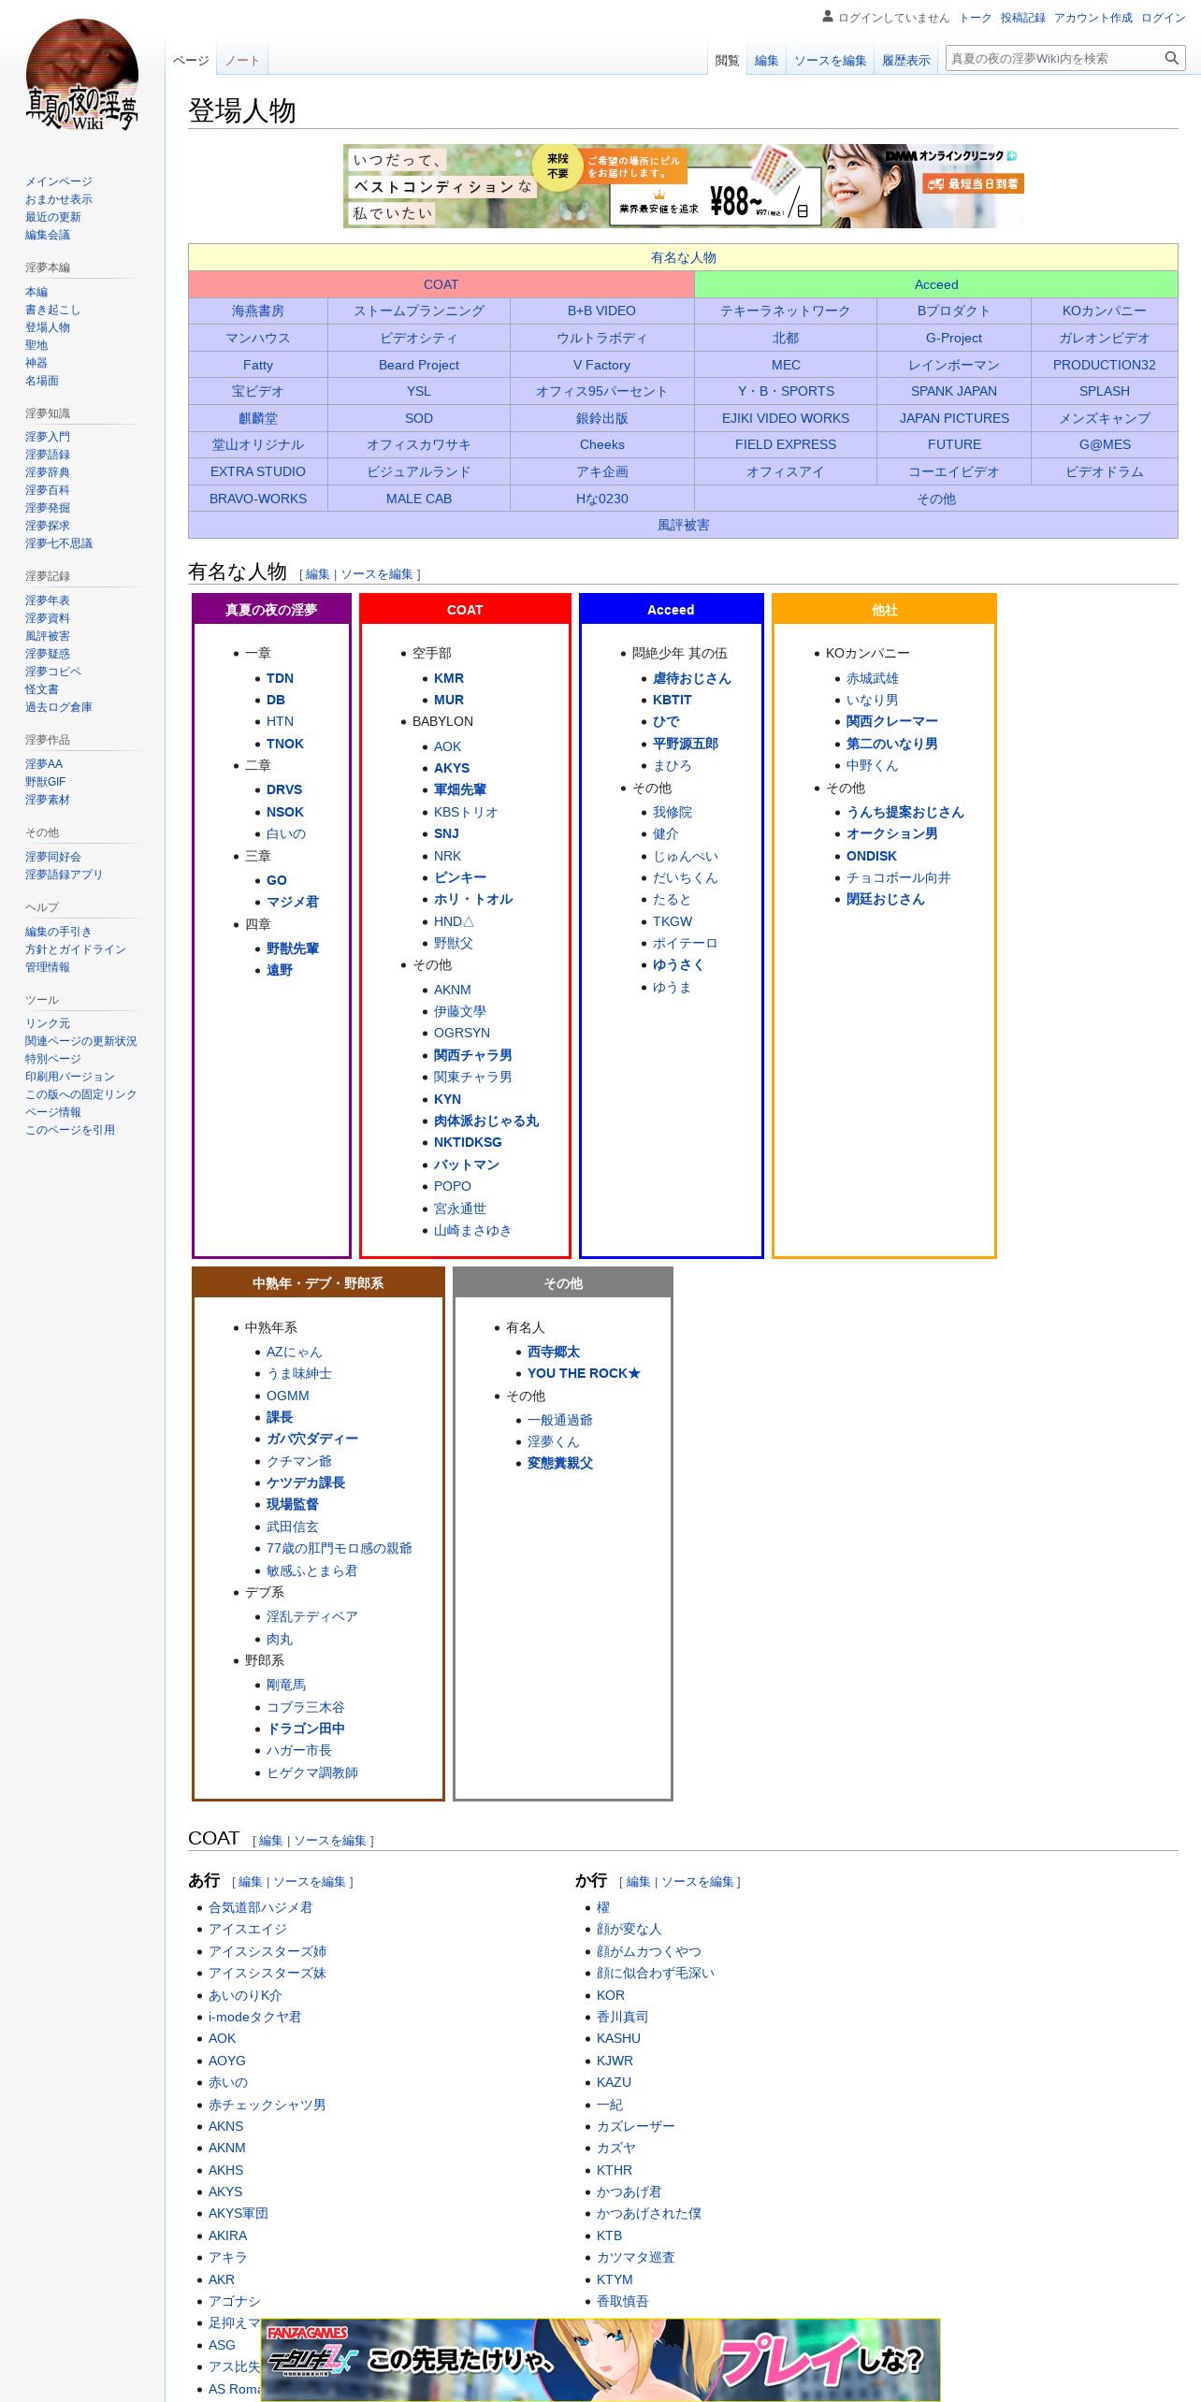Open 平野源五郎 link
Screen dimensions: 1201x2402
coord(686,744)
